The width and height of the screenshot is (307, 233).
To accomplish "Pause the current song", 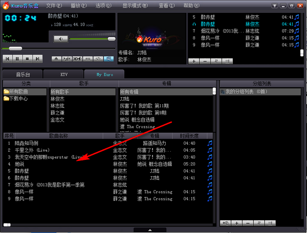I will (x=17, y=59).
